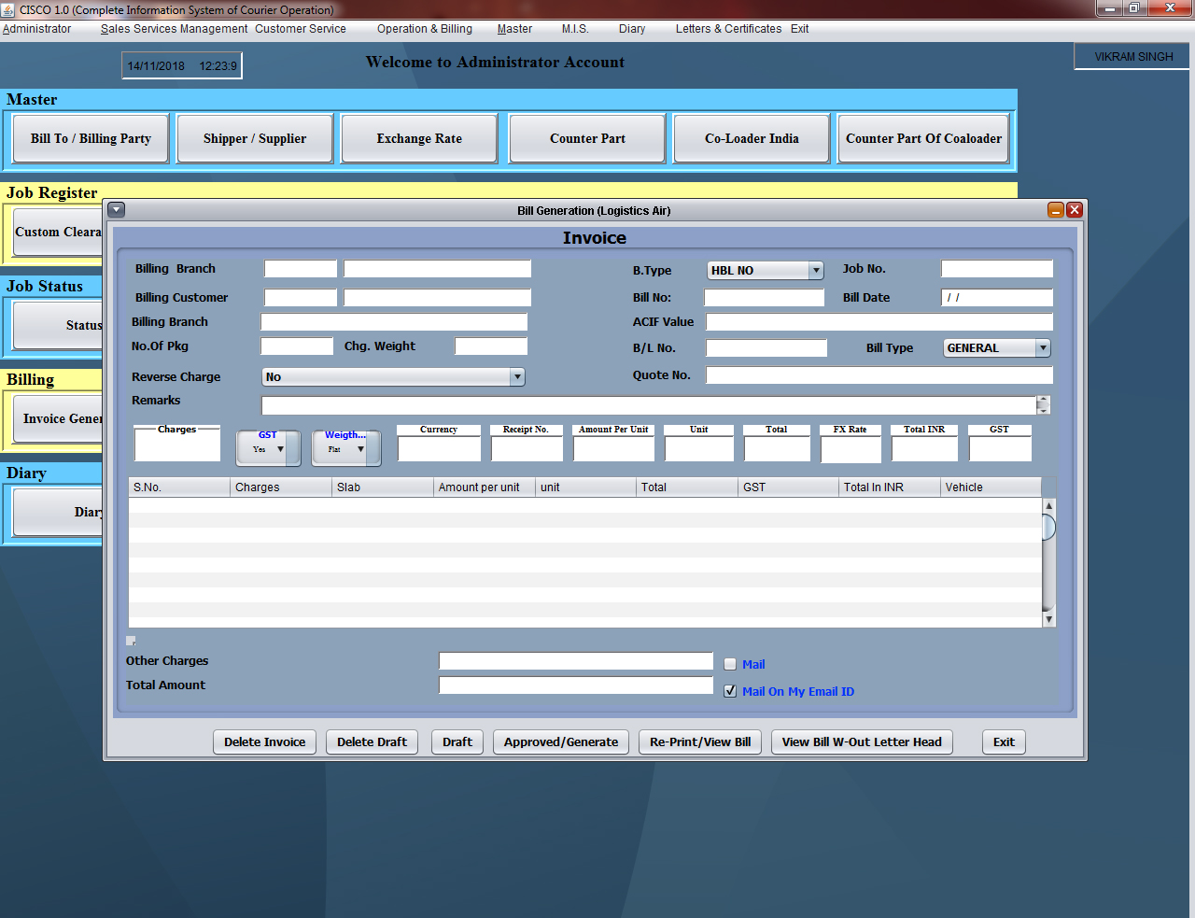Viewport: 1195px width, 918px height.
Task: Open the Letters & Certificates menu
Action: [728, 29]
